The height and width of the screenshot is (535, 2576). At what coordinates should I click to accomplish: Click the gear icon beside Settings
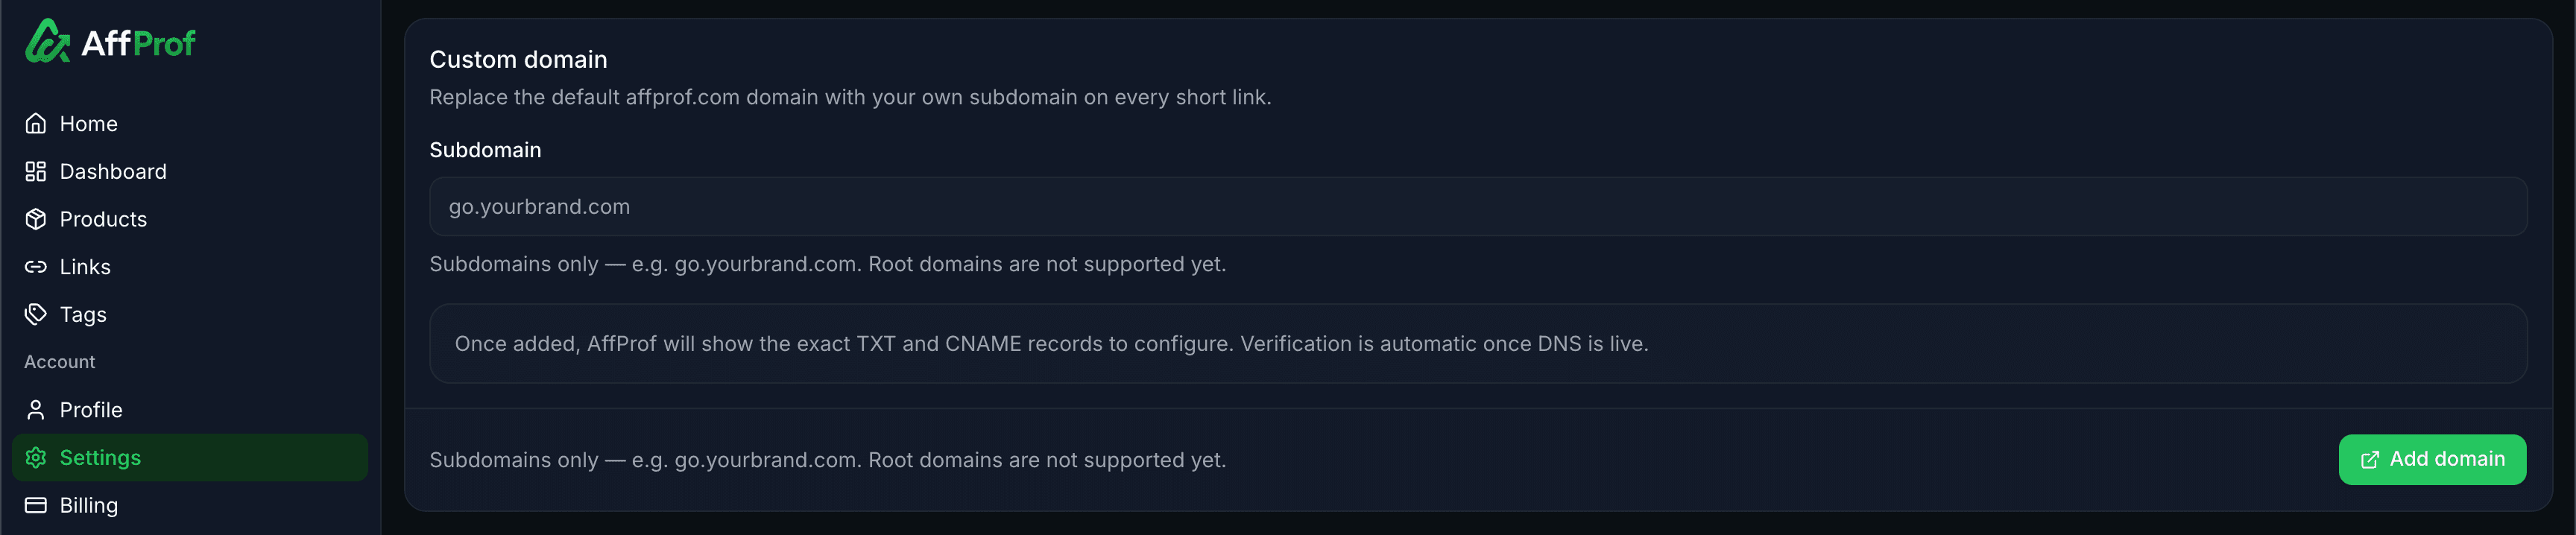[36, 457]
